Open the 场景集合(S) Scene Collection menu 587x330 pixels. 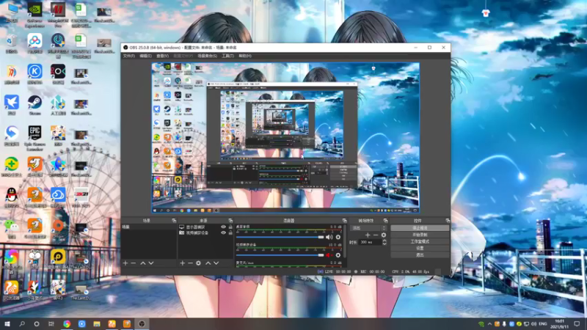(208, 56)
